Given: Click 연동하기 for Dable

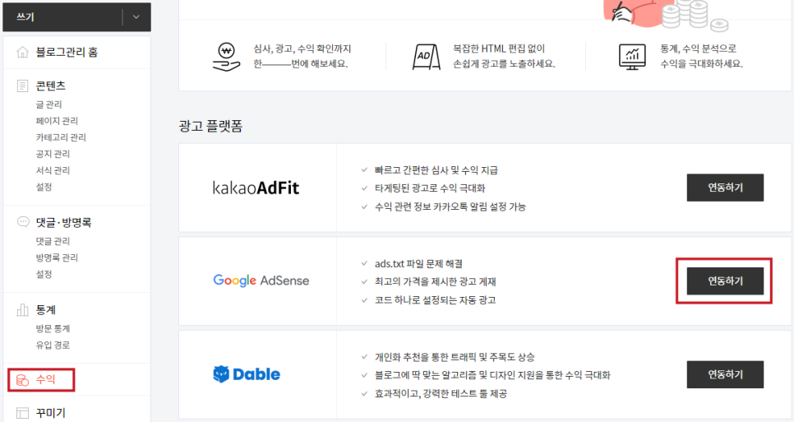Looking at the screenshot, I should [725, 374].
